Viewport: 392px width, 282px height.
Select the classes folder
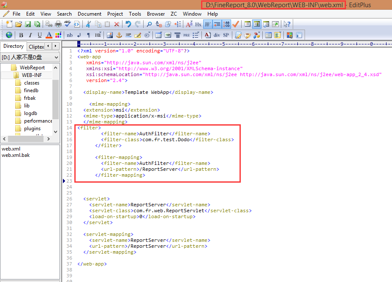coord(32,83)
